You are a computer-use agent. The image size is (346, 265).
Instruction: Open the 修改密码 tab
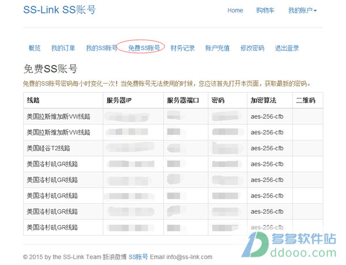point(253,48)
